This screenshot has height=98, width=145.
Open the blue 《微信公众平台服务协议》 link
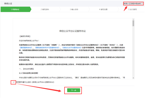(x=72, y=47)
